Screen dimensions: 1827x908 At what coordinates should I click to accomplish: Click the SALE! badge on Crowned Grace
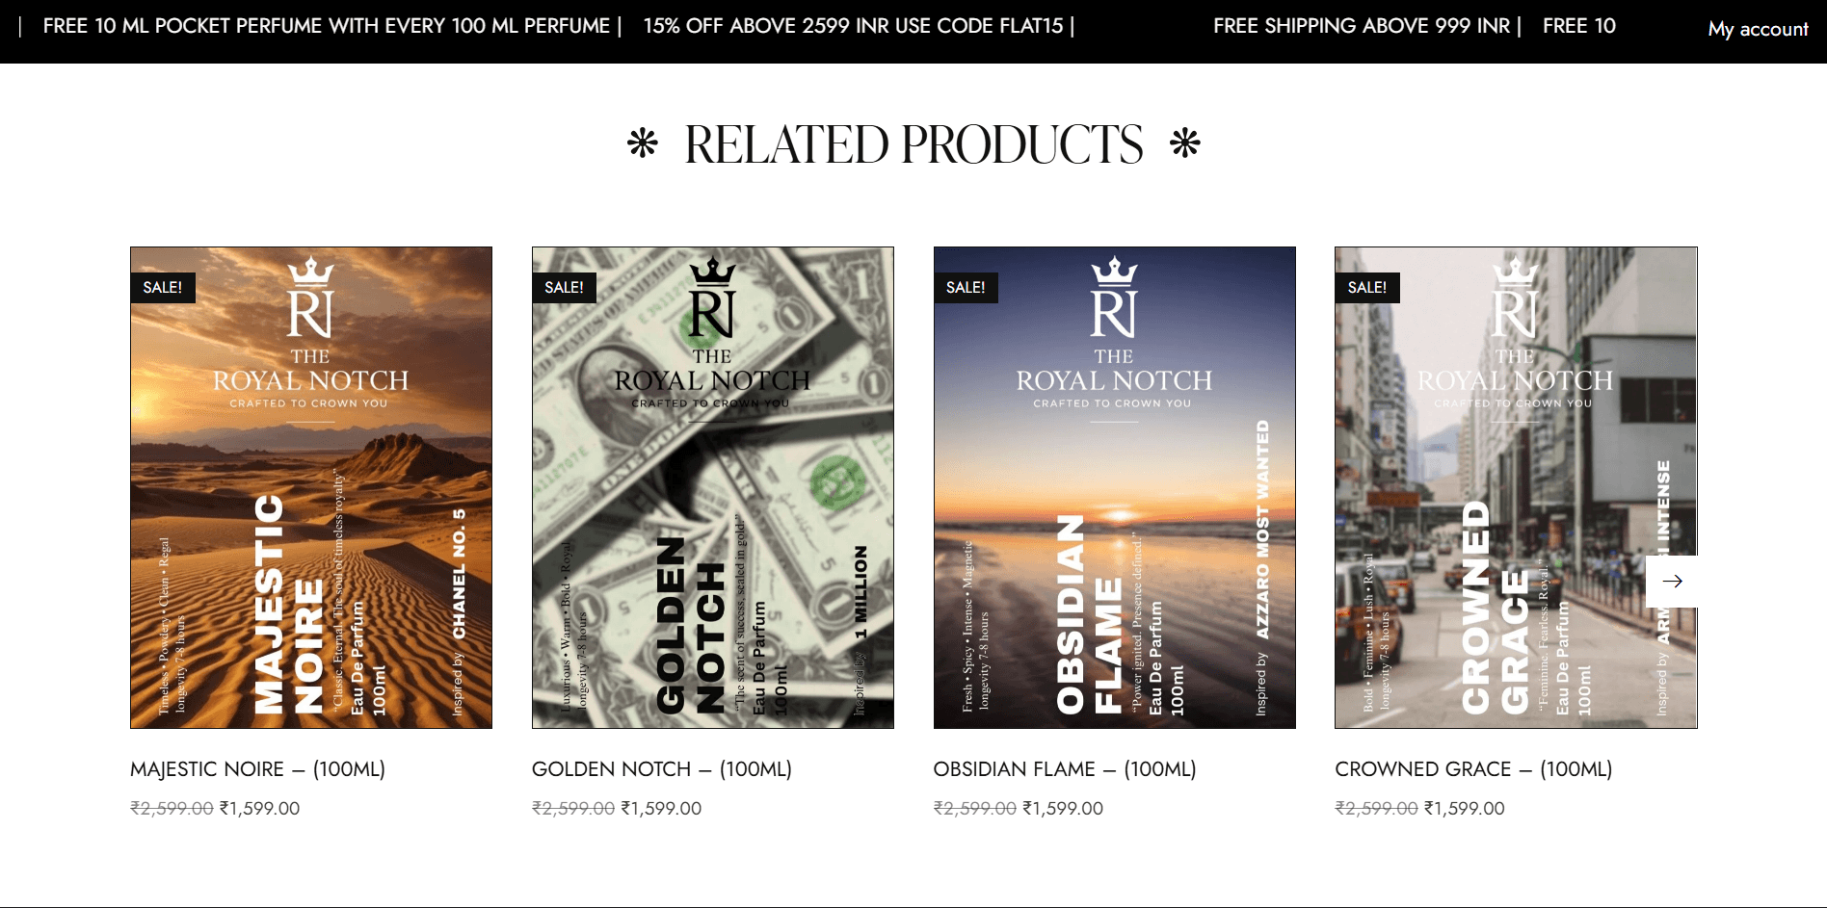tap(1367, 287)
